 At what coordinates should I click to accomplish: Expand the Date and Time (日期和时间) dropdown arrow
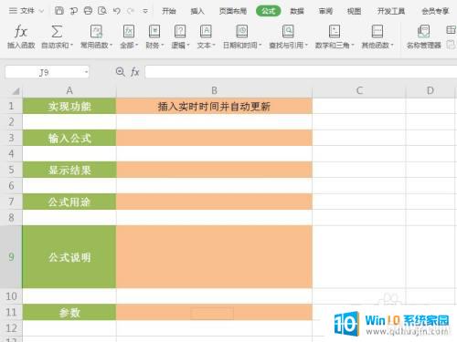(x=260, y=46)
